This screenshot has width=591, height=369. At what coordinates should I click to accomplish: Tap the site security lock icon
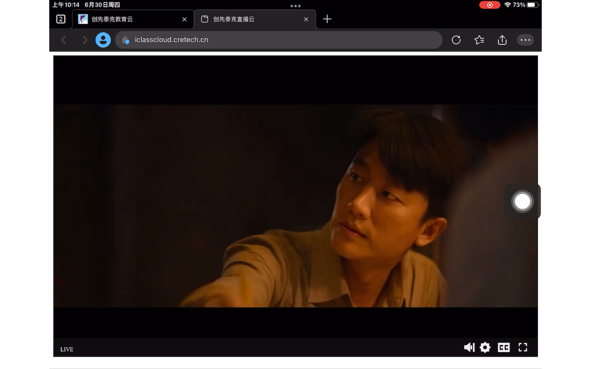pyautogui.click(x=126, y=40)
